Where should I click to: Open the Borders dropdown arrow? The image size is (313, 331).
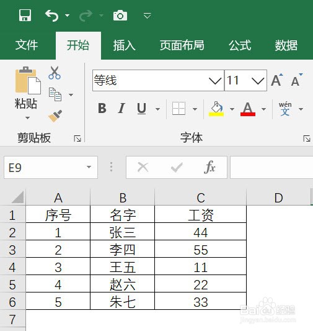pos(195,109)
